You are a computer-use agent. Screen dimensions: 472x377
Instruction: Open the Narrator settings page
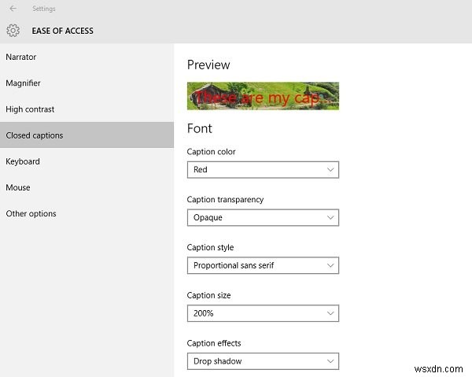point(21,57)
